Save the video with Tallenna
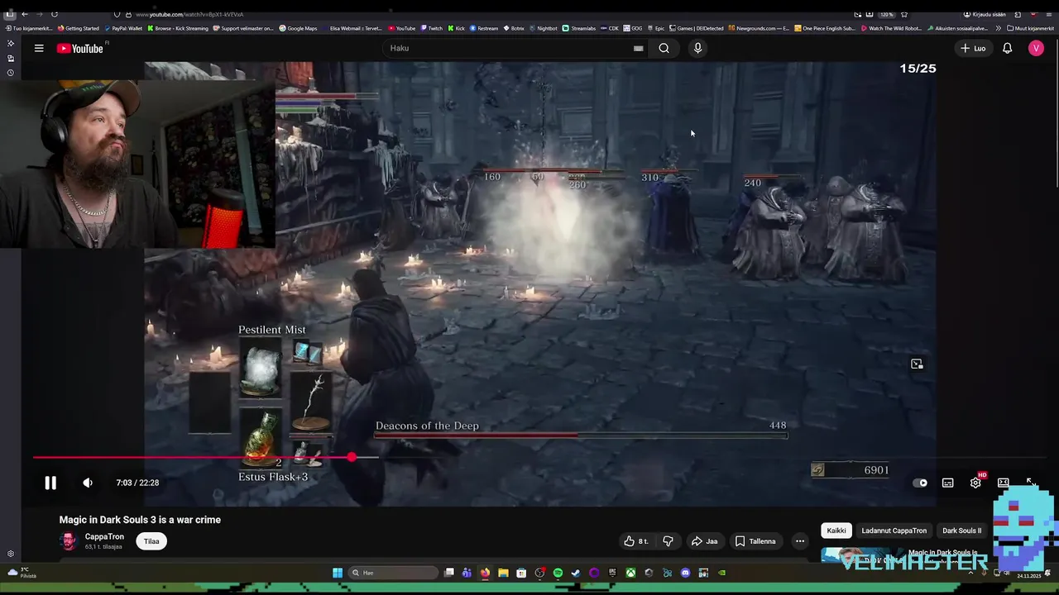Viewport: 1059px width, 595px height. click(756, 541)
